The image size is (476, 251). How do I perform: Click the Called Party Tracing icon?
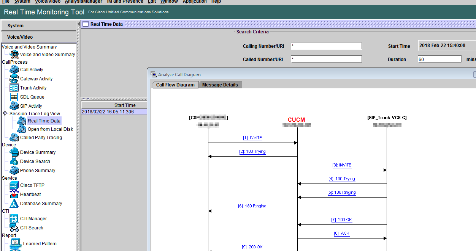coord(14,138)
